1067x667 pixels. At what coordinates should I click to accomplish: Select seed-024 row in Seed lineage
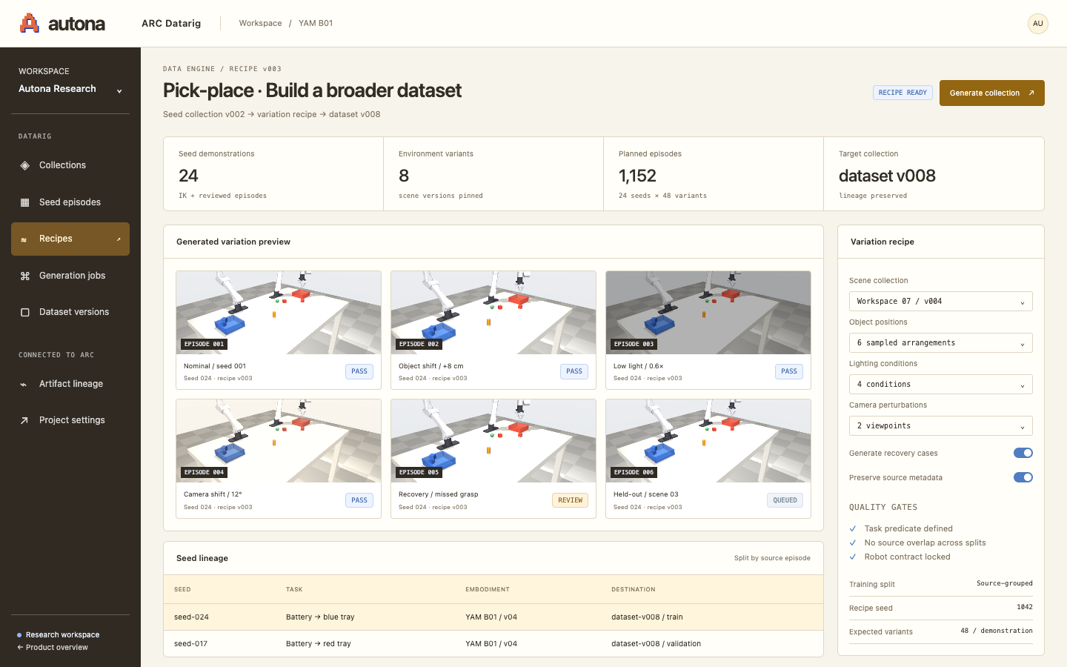click(x=493, y=617)
